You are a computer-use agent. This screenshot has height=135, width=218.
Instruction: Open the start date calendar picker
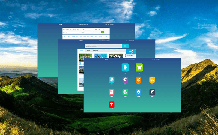[x=70, y=29]
